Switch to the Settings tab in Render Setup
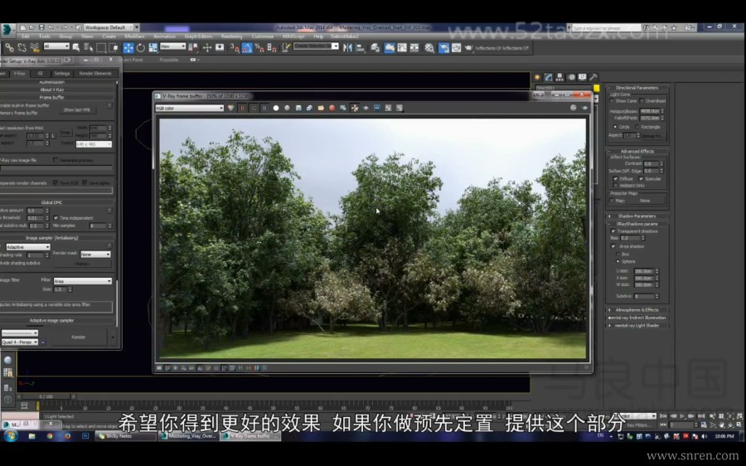746x466 pixels. pyautogui.click(x=62, y=73)
